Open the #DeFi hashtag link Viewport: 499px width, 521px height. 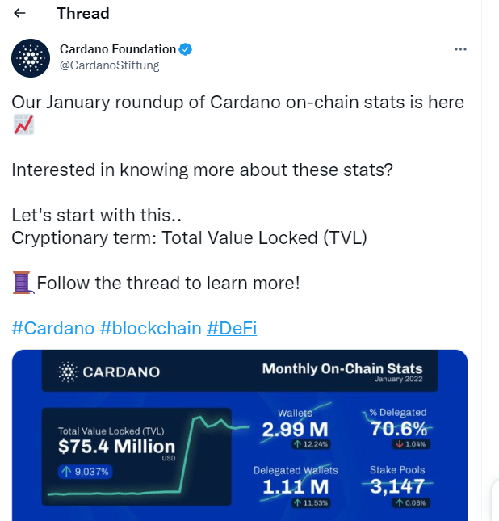click(232, 328)
